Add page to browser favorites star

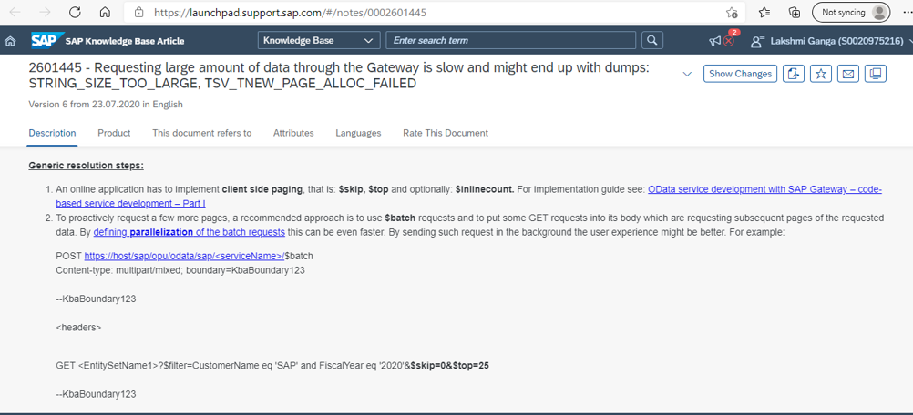click(732, 12)
